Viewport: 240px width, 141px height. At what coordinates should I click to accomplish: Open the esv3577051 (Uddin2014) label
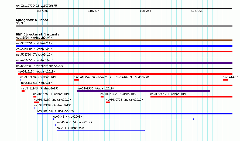(x=34, y=43)
